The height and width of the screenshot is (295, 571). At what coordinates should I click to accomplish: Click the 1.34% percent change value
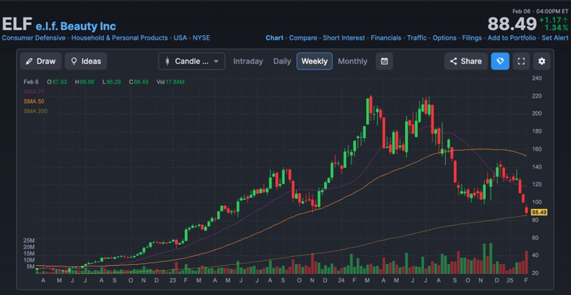pyautogui.click(x=556, y=28)
